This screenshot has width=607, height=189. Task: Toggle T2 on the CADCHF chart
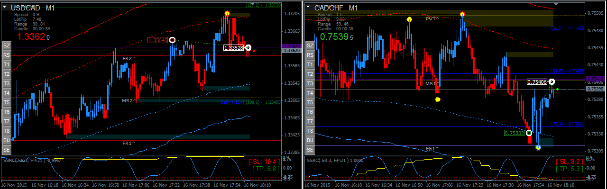click(x=310, y=74)
